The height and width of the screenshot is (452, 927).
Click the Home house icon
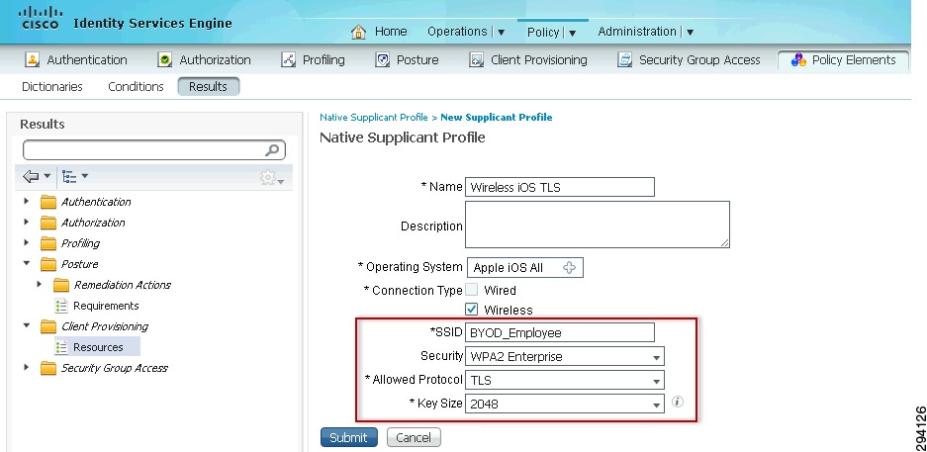[x=358, y=32]
